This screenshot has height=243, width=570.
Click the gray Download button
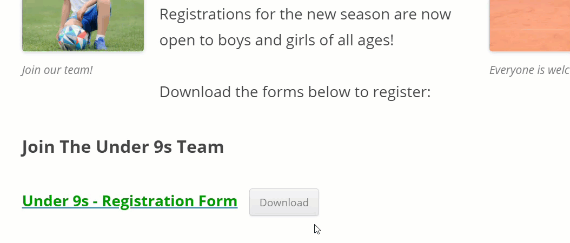pyautogui.click(x=284, y=202)
